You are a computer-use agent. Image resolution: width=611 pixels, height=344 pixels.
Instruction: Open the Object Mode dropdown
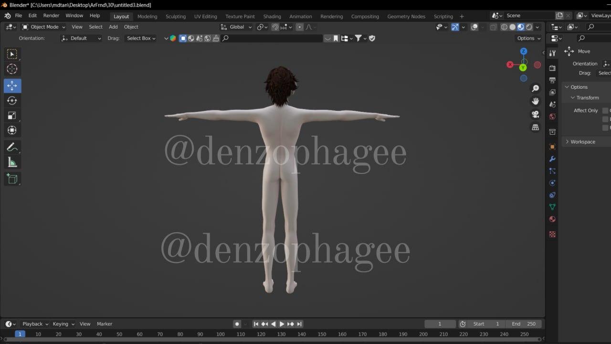tap(44, 27)
